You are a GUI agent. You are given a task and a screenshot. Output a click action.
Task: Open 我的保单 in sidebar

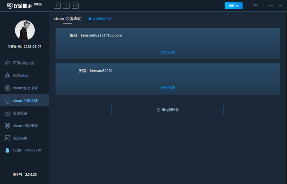(25, 138)
